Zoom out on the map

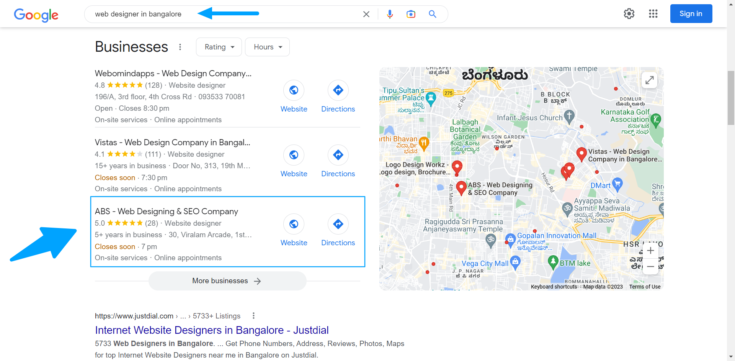pos(650,266)
